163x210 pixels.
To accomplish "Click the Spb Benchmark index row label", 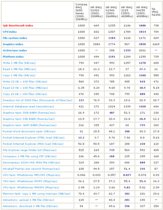I will pos(18,25).
